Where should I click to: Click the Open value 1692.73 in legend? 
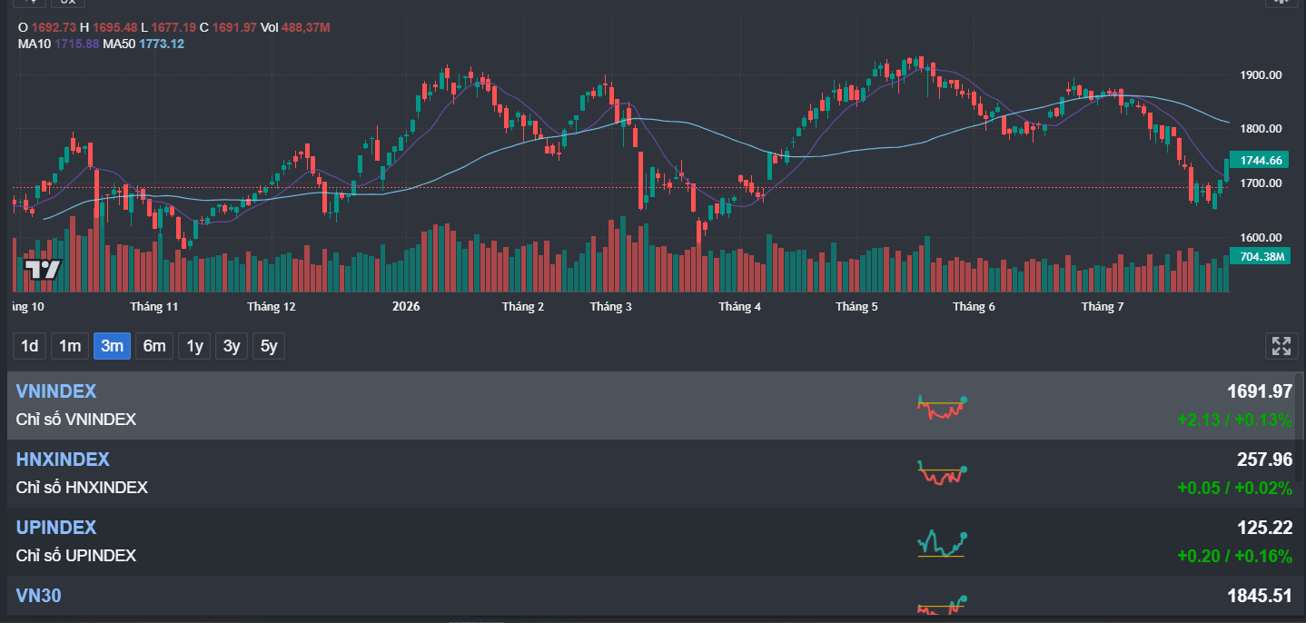click(x=54, y=27)
